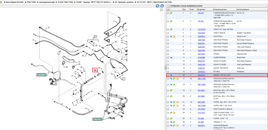This screenshot has height=130, width=268.
Task: Click the green arrow icon in row 895-15008
Action: (x=174, y=84)
